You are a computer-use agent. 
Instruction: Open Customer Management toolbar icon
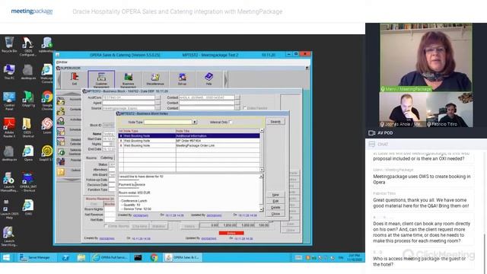pos(101,79)
